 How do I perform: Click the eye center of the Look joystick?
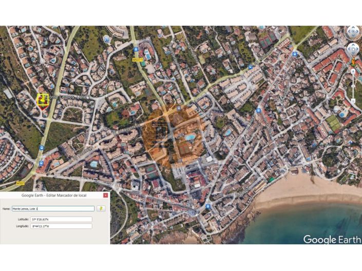click(353, 33)
